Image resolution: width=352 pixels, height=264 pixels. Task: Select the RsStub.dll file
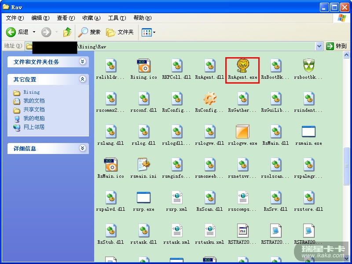click(x=111, y=235)
